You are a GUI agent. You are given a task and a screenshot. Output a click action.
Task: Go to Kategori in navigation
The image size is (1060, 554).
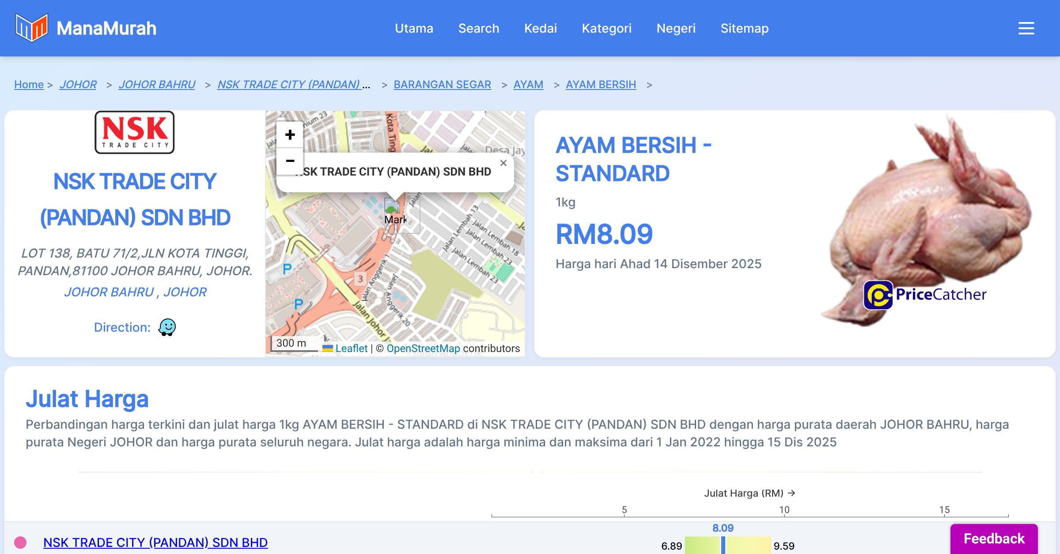click(x=606, y=28)
